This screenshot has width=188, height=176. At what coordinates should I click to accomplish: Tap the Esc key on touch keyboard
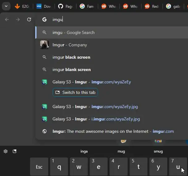[x=39, y=167]
